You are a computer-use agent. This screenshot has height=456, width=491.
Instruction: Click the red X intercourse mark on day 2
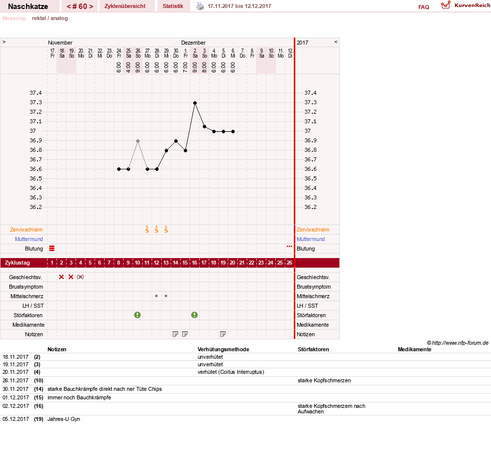coord(62,277)
